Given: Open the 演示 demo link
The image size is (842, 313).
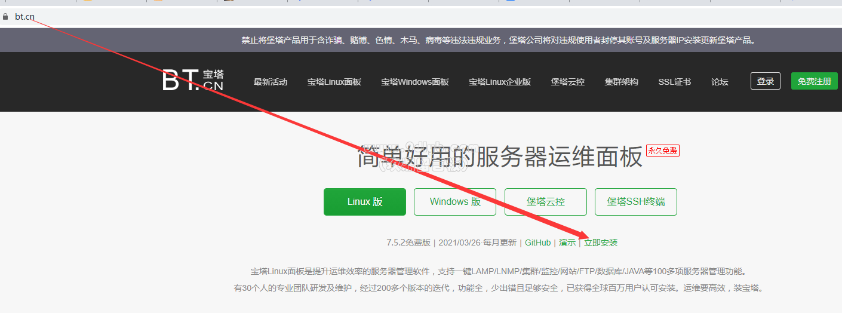Looking at the screenshot, I should point(567,243).
